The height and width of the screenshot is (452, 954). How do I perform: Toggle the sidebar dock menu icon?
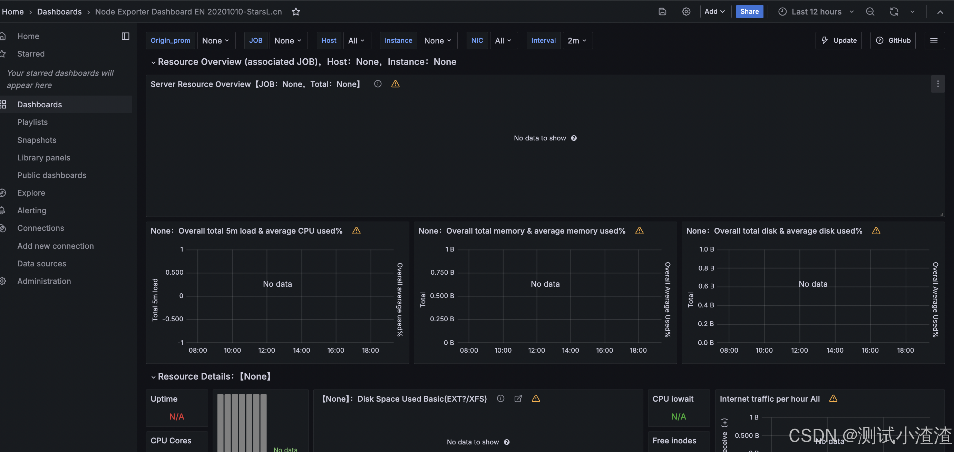click(x=126, y=36)
